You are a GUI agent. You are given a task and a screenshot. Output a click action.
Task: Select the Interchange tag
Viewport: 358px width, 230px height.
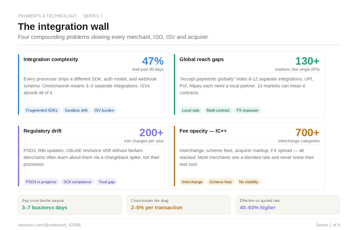192,182
